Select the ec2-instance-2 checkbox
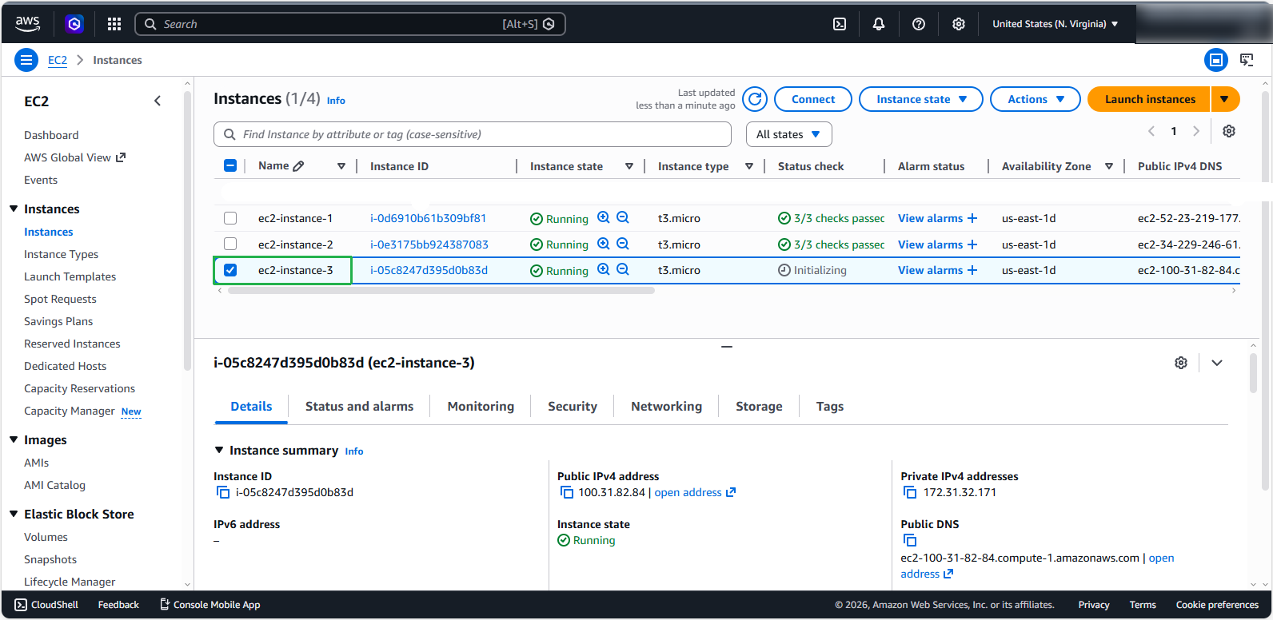The height and width of the screenshot is (620, 1273). tap(230, 244)
